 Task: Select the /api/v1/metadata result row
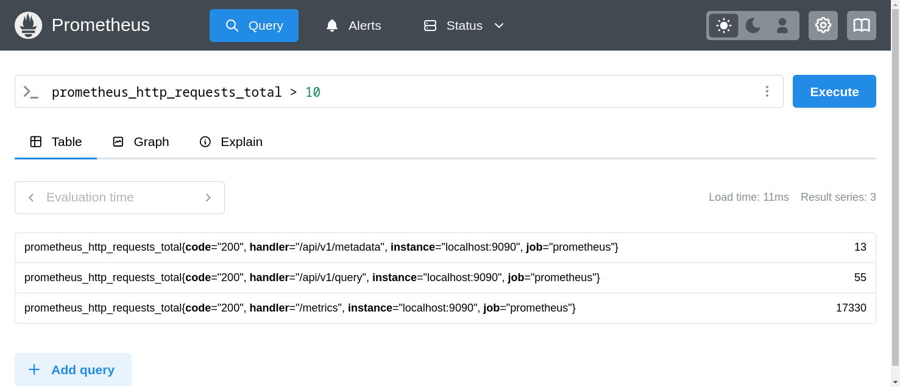(x=445, y=248)
